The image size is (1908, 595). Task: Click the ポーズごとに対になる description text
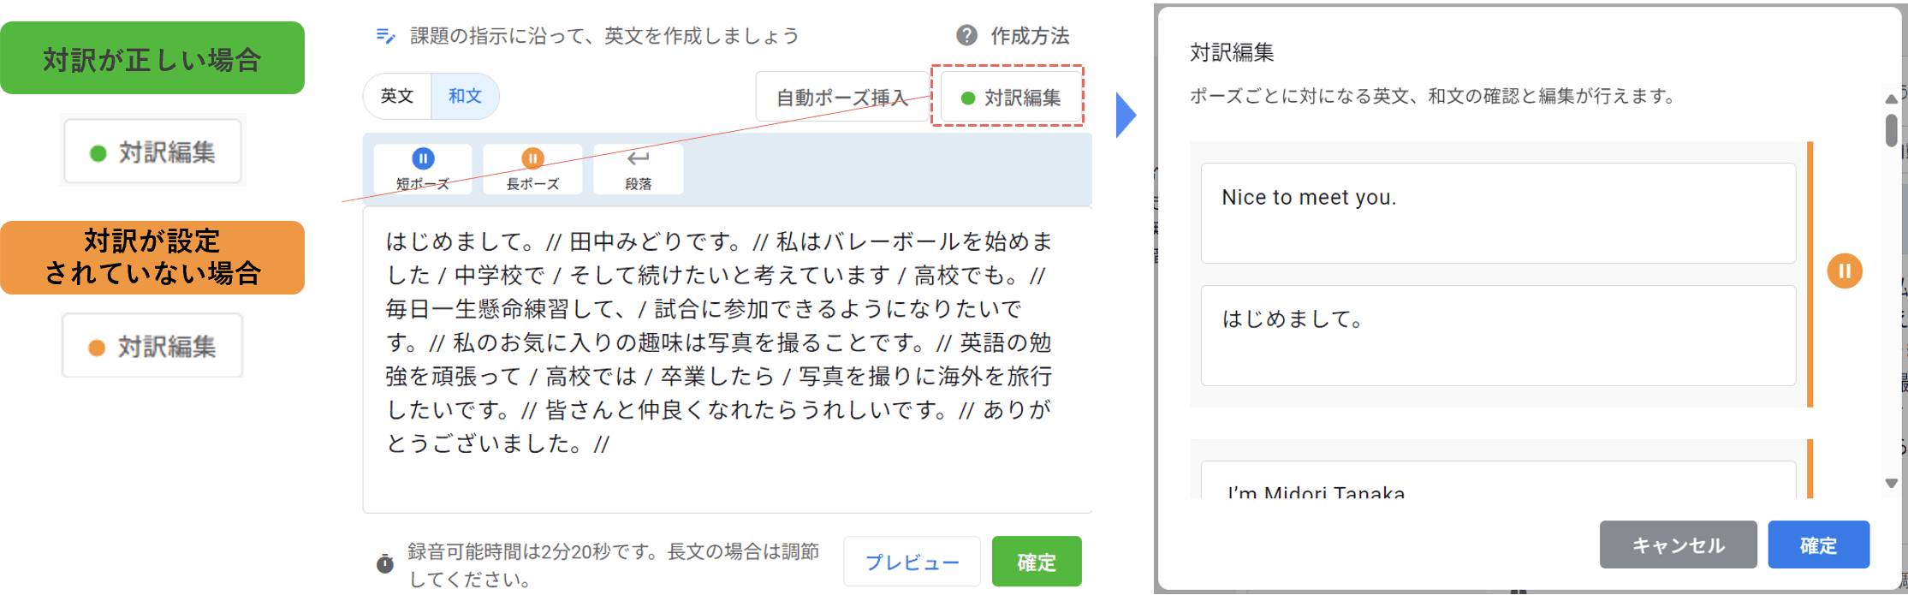click(x=1435, y=96)
